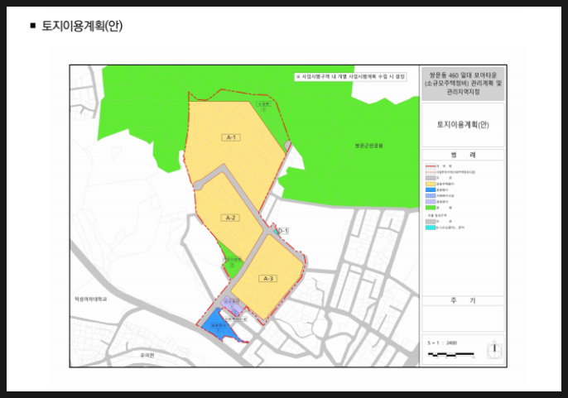Click the black square bullet before the heading

point(33,26)
